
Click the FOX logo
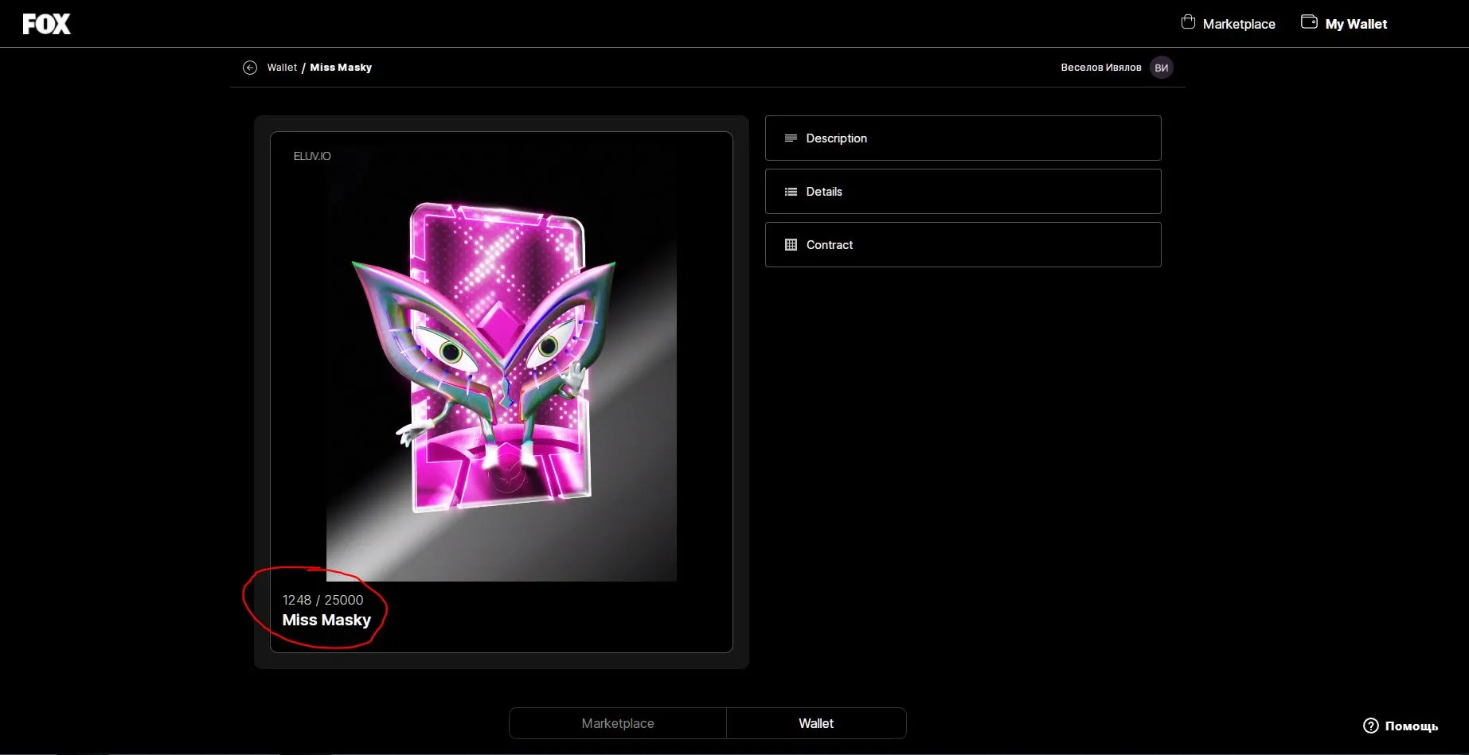46,24
